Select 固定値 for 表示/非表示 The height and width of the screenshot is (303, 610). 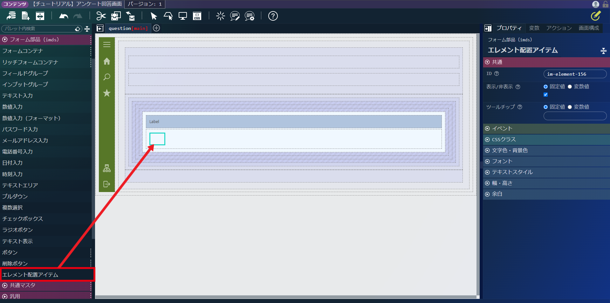click(x=545, y=86)
